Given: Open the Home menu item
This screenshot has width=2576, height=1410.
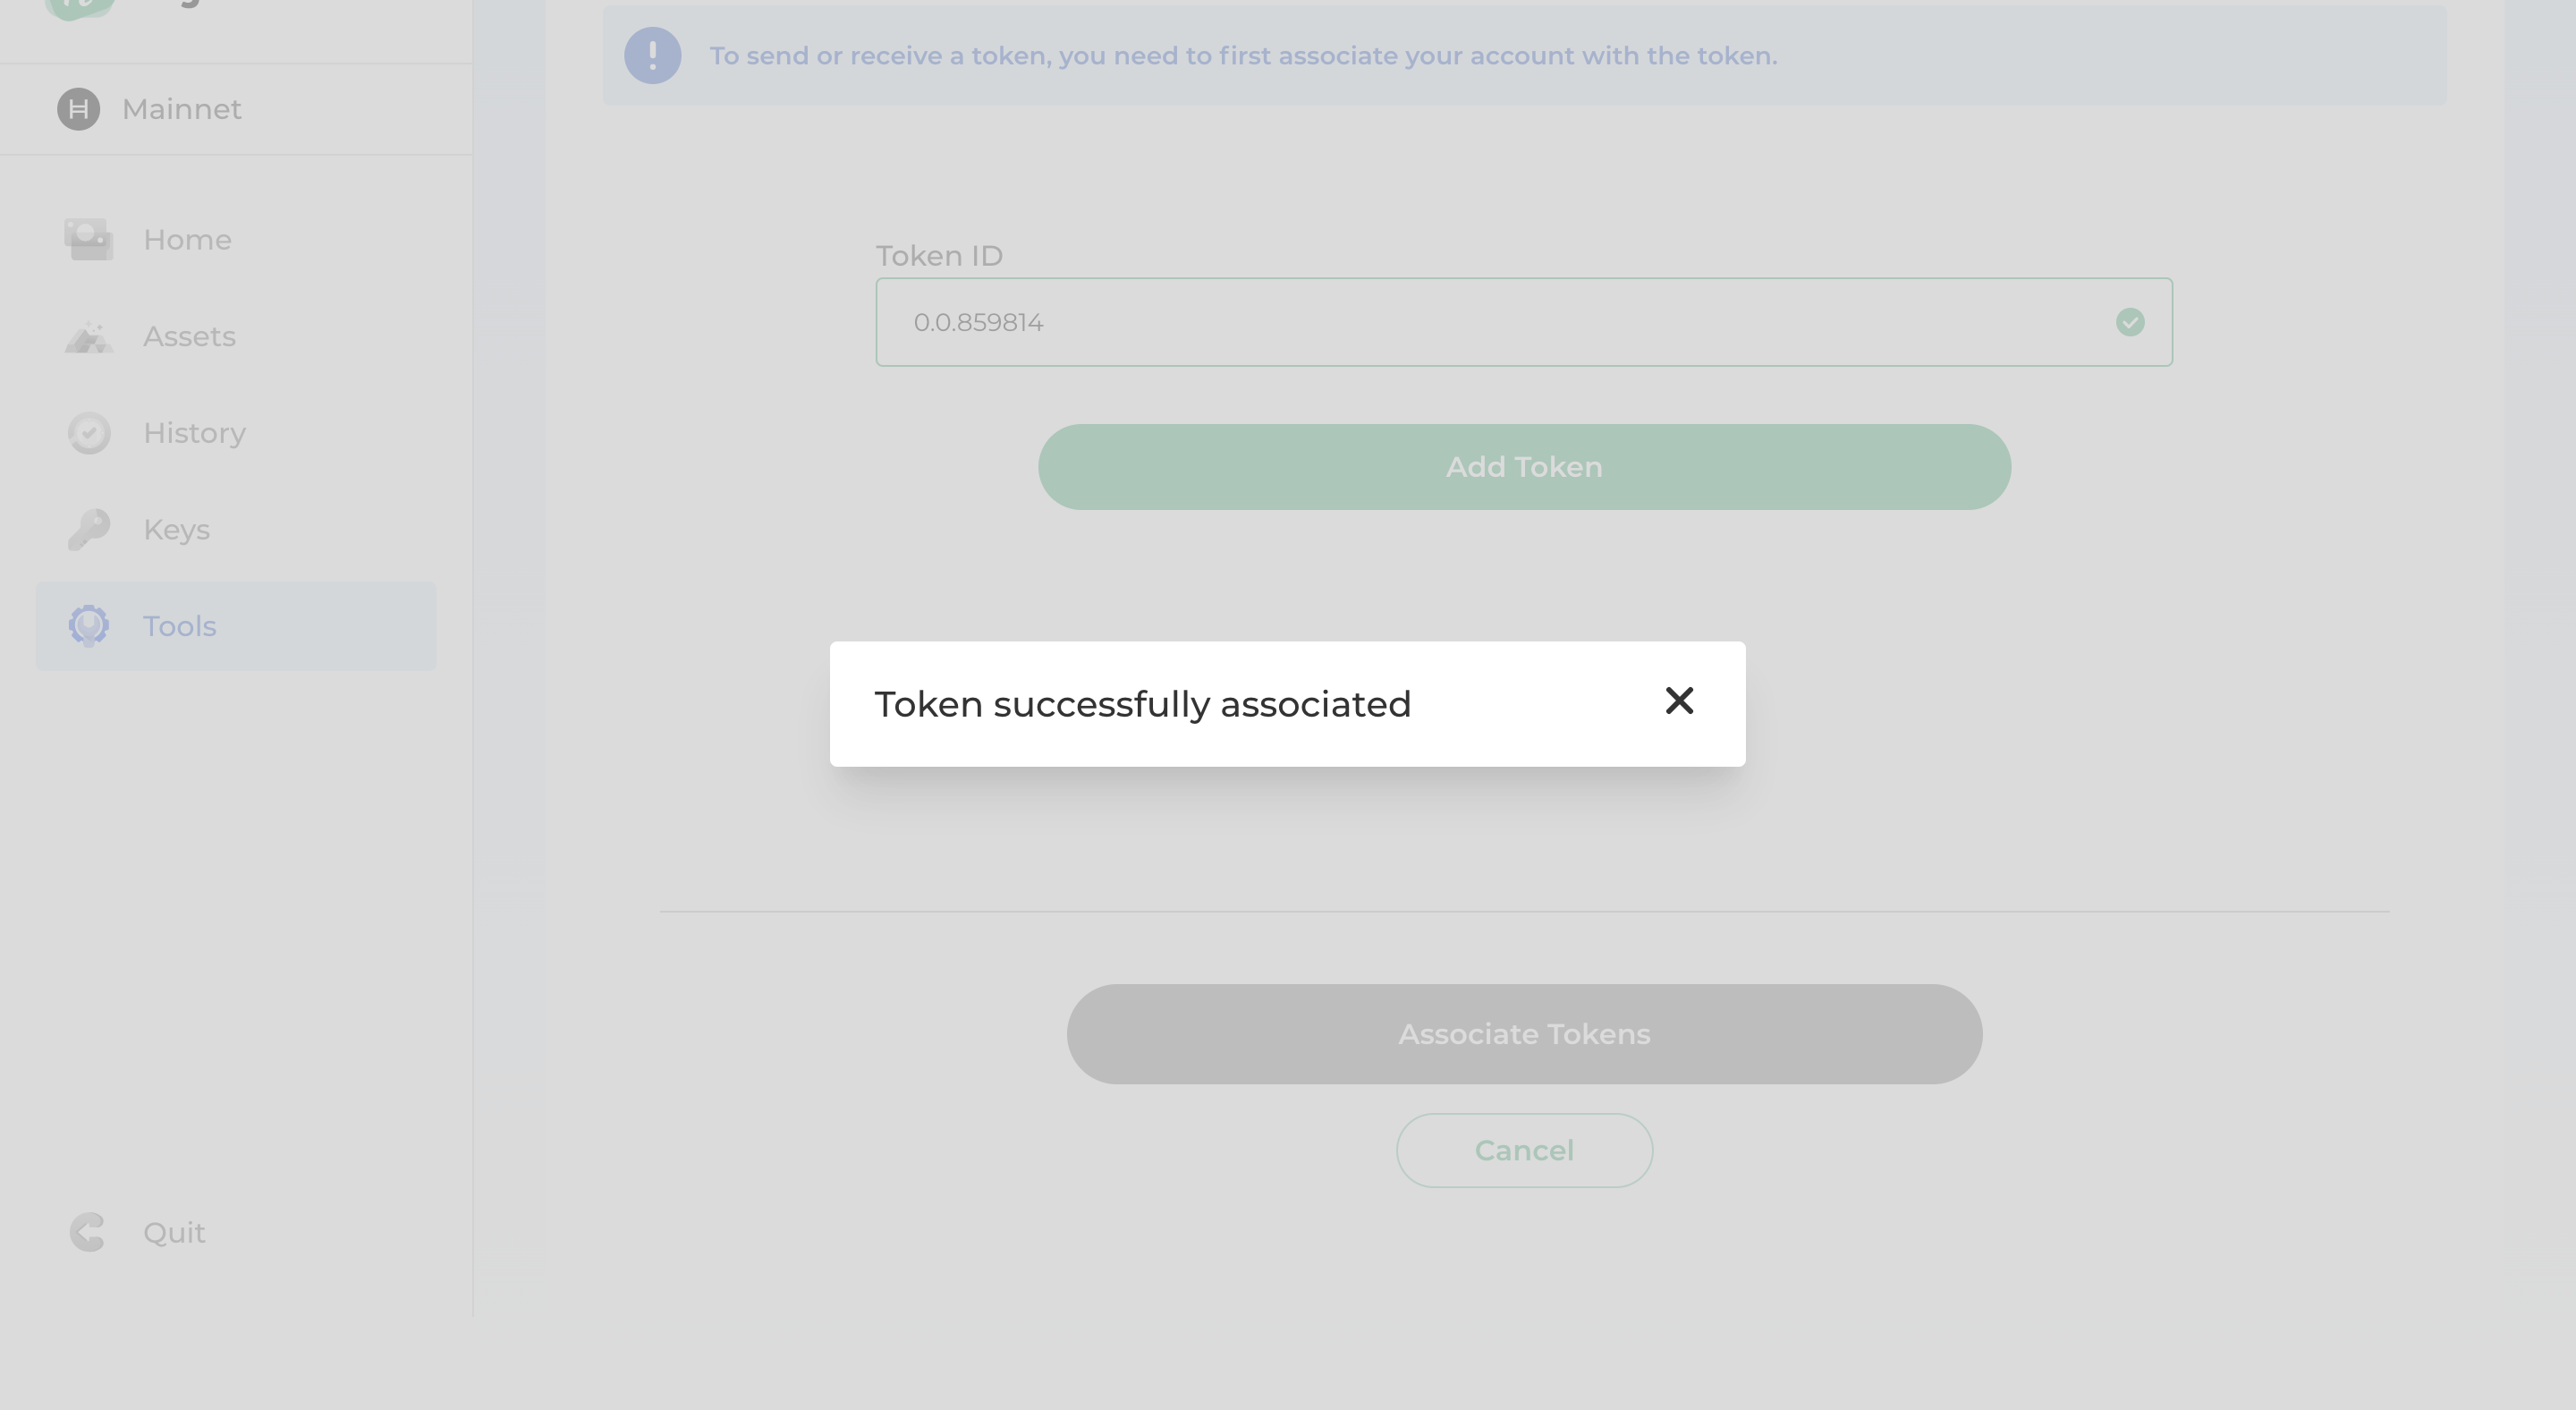Looking at the screenshot, I should click(187, 240).
